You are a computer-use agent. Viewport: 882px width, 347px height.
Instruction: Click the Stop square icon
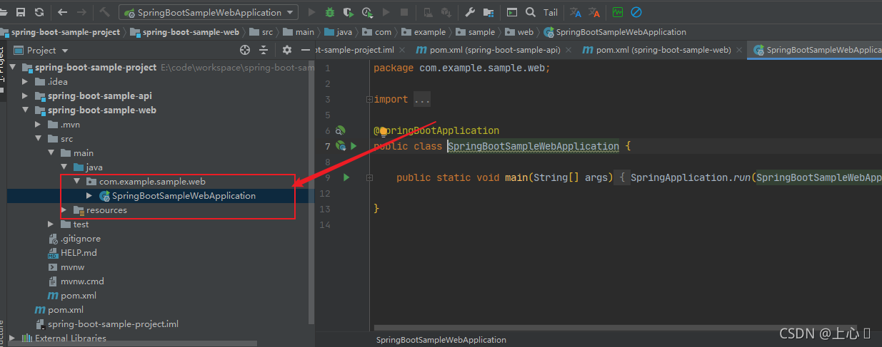(x=404, y=12)
